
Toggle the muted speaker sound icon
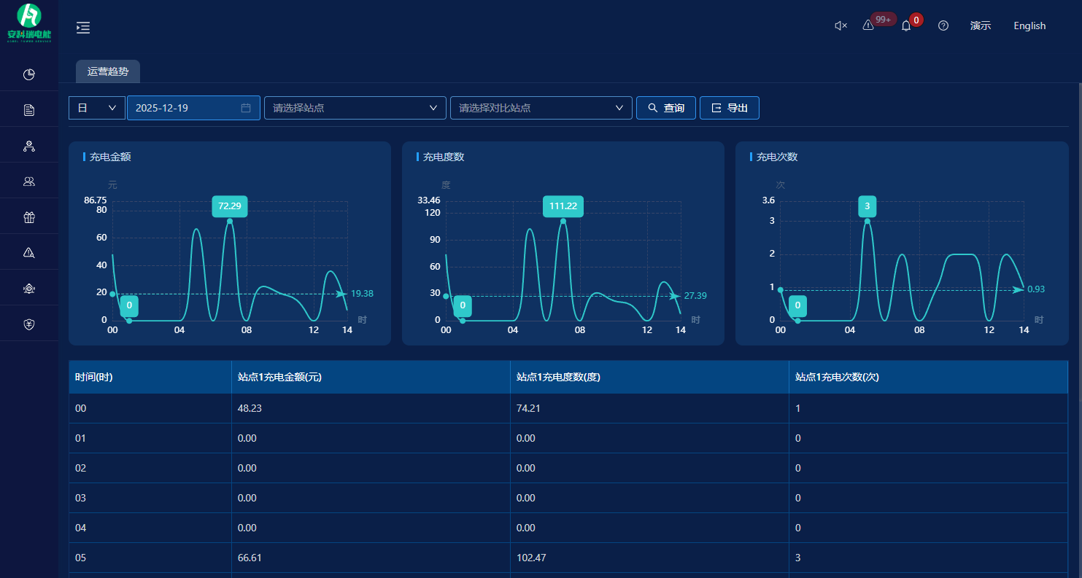(841, 26)
